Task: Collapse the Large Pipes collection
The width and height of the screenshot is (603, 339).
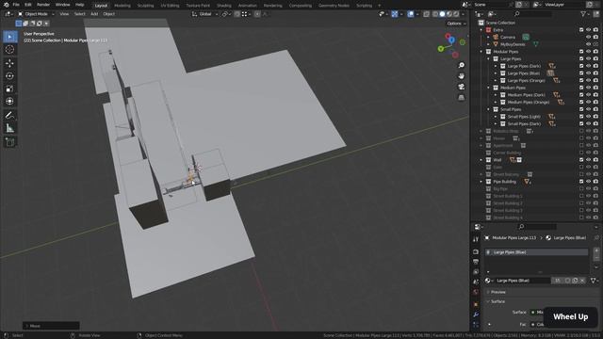Action: 488,58
